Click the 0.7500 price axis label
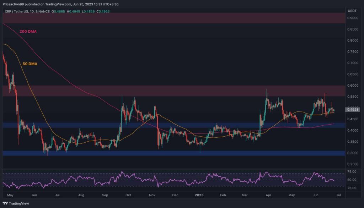 pyautogui.click(x=353, y=52)
